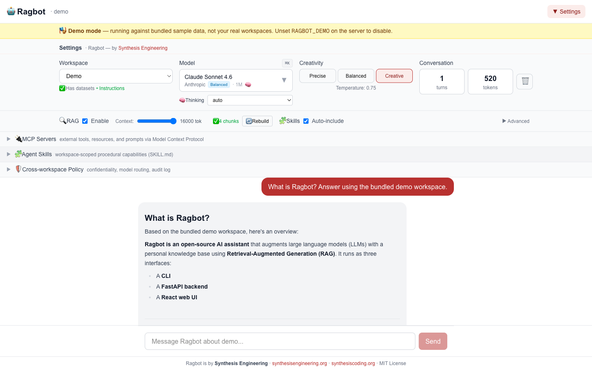Open the Instructions link under Workspace
The image size is (592, 370).
112,88
